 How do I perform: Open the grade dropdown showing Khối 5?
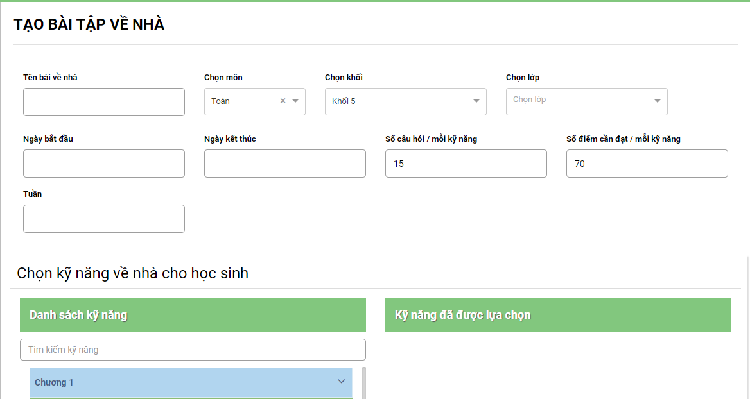pos(398,101)
